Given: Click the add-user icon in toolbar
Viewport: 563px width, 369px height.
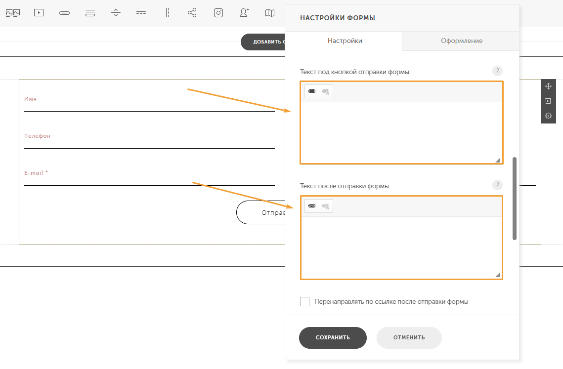Looking at the screenshot, I should [x=244, y=13].
